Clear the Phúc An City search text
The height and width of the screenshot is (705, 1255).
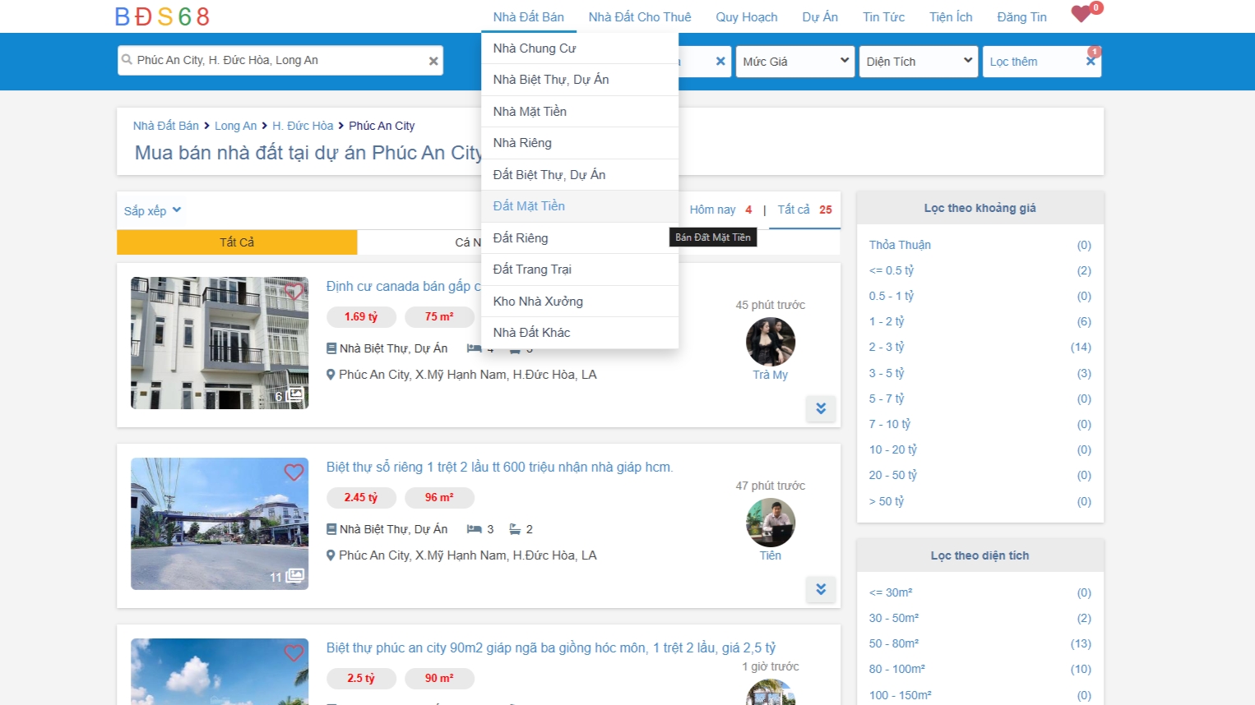pyautogui.click(x=433, y=61)
